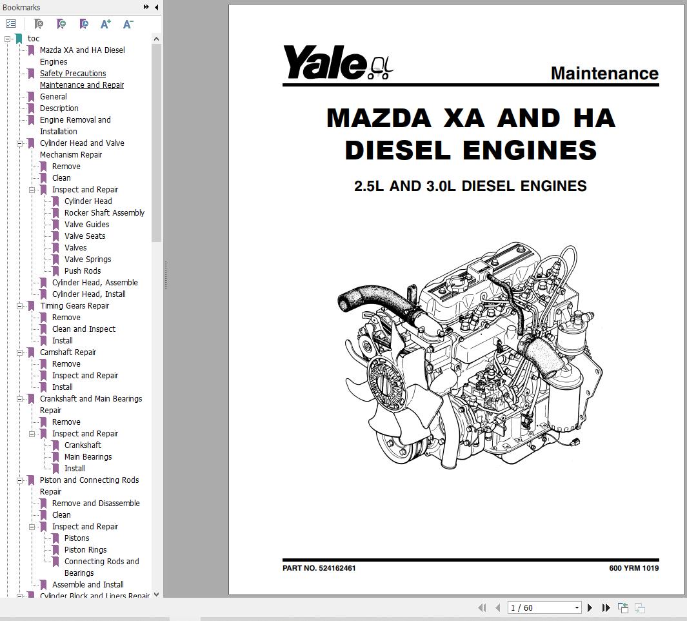The image size is (687, 621).
Task: Open the page number dropdown
Action: click(577, 608)
